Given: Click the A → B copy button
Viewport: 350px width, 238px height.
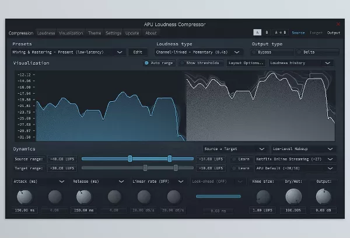Looking at the screenshot, I should tap(281, 33).
